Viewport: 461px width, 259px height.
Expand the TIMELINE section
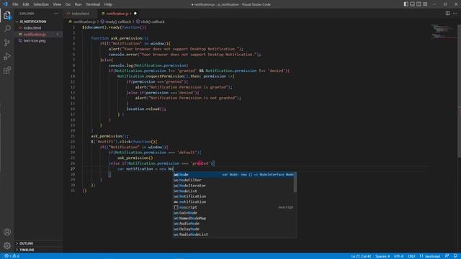click(x=27, y=250)
